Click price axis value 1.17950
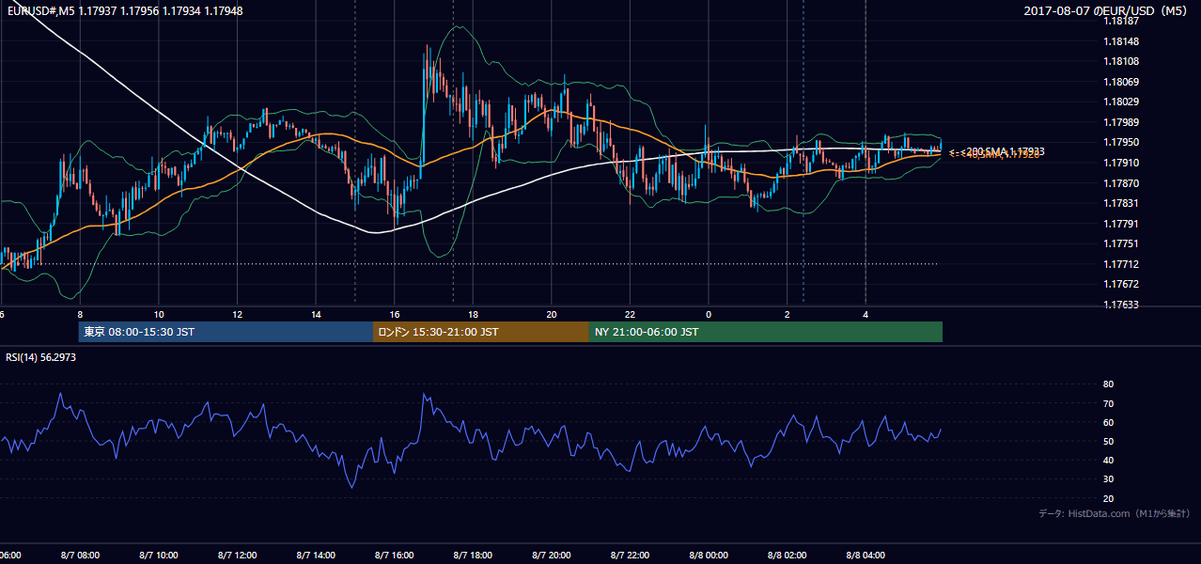1201x564 pixels. pyautogui.click(x=1120, y=142)
